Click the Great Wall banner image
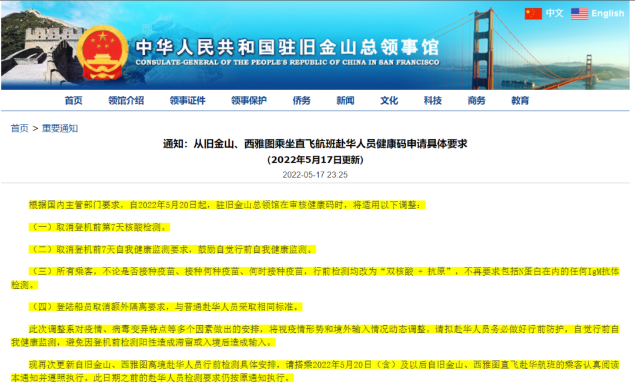635x391 pixels. (x=35, y=47)
